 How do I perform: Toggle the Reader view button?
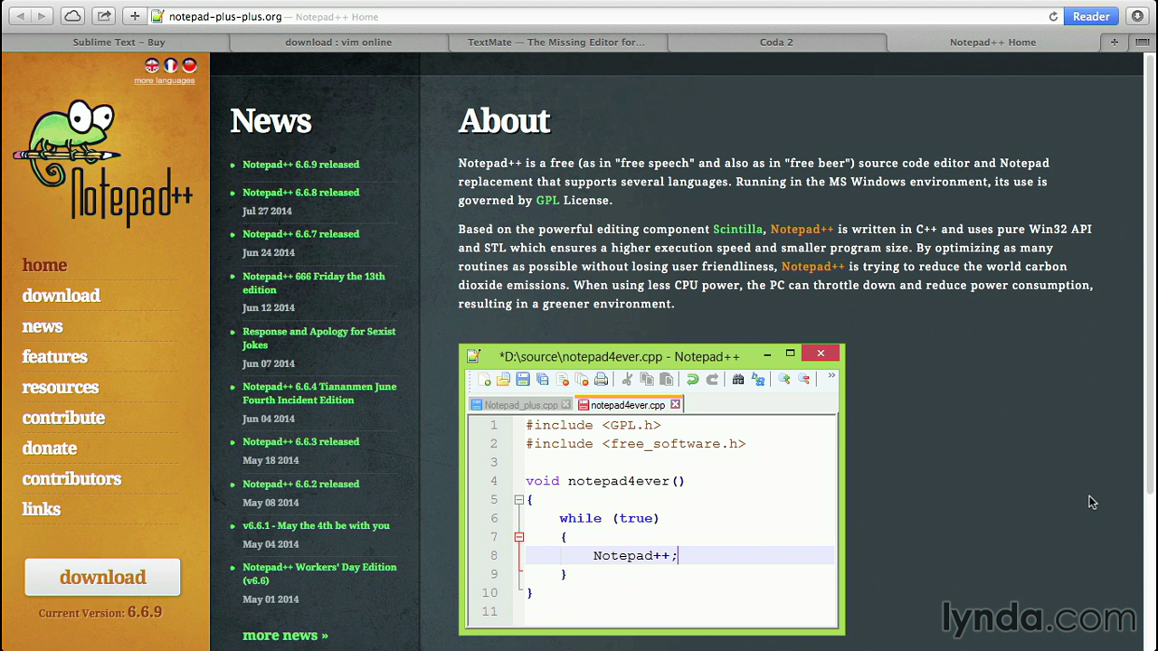coord(1091,16)
